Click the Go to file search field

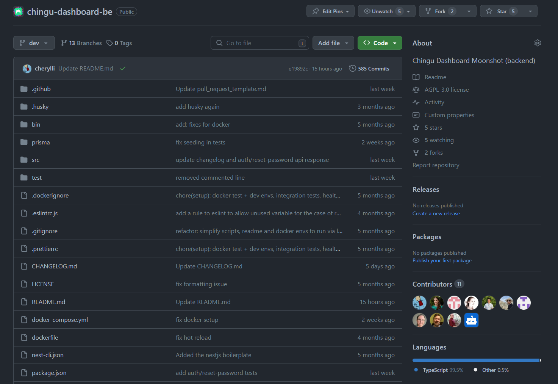pos(260,43)
